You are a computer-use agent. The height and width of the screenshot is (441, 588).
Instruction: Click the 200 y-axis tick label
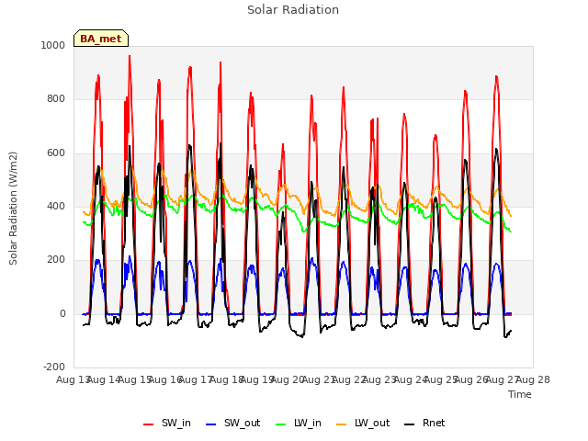[x=56, y=260]
